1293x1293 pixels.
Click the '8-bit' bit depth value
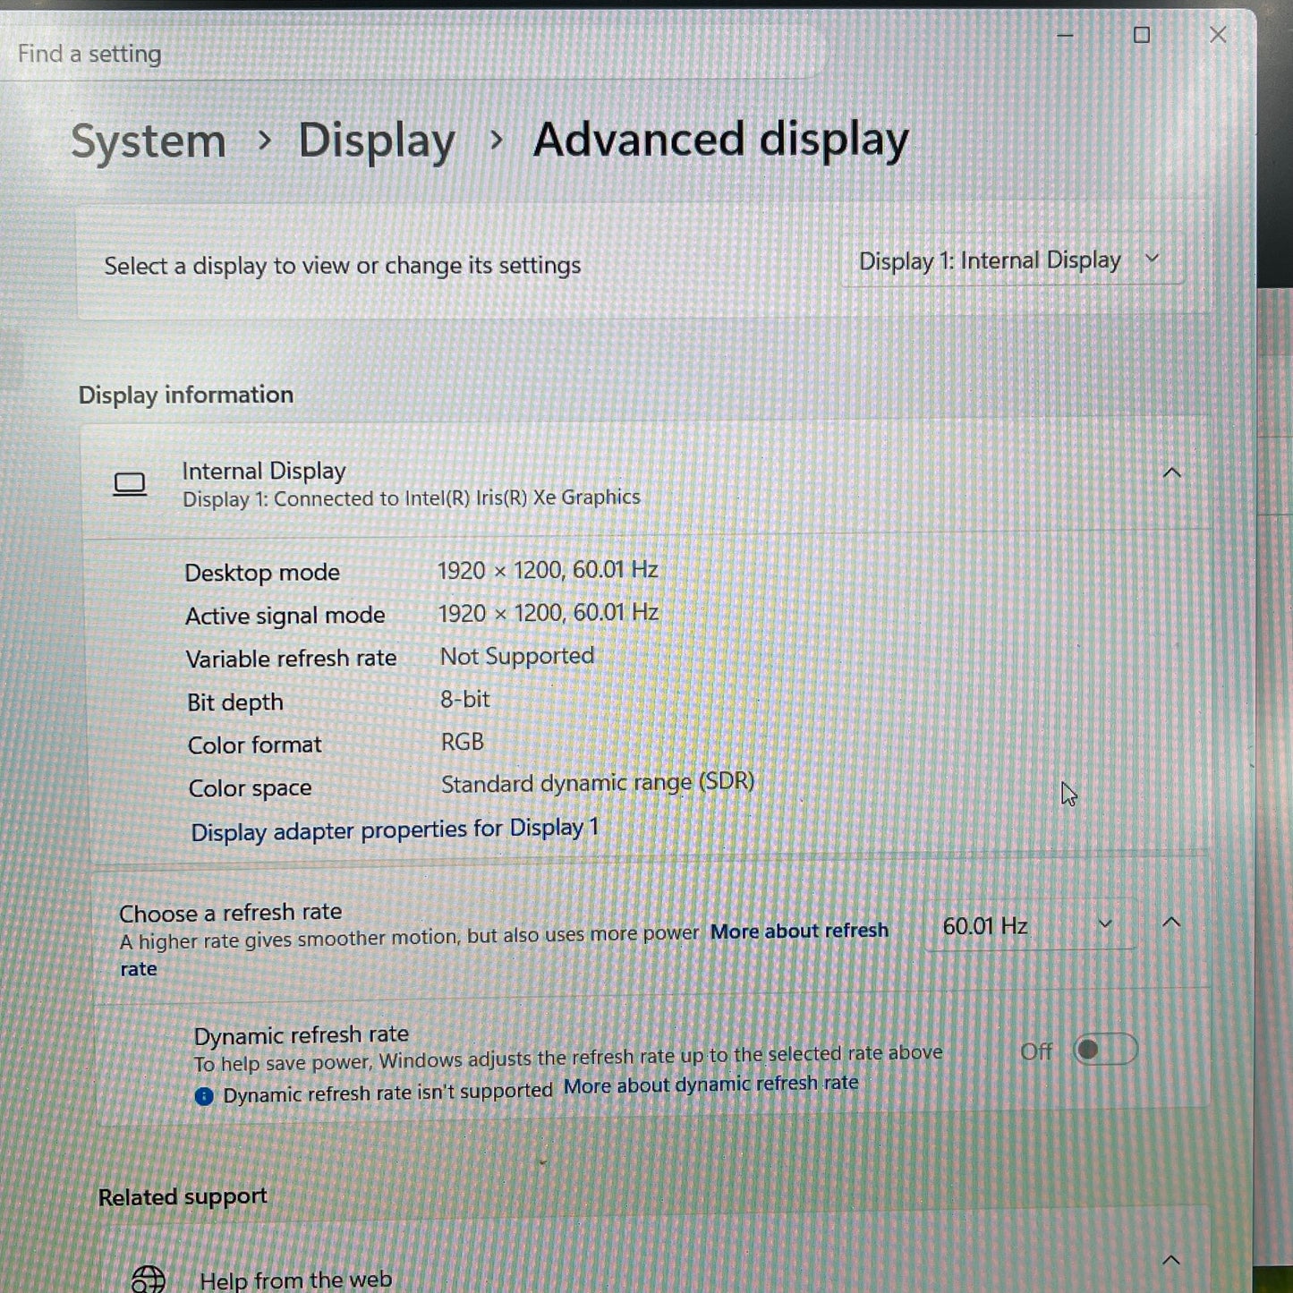point(464,699)
